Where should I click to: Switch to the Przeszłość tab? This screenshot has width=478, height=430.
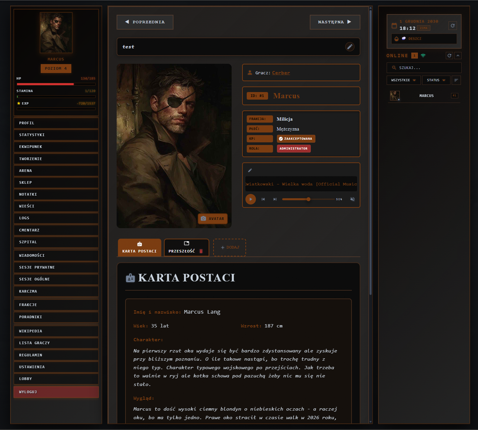pyautogui.click(x=182, y=248)
